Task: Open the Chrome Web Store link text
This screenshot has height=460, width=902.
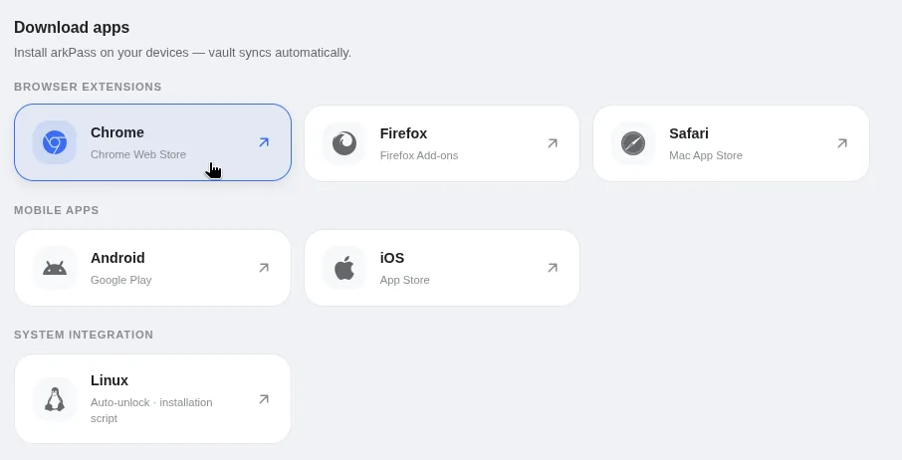Action: coord(138,154)
